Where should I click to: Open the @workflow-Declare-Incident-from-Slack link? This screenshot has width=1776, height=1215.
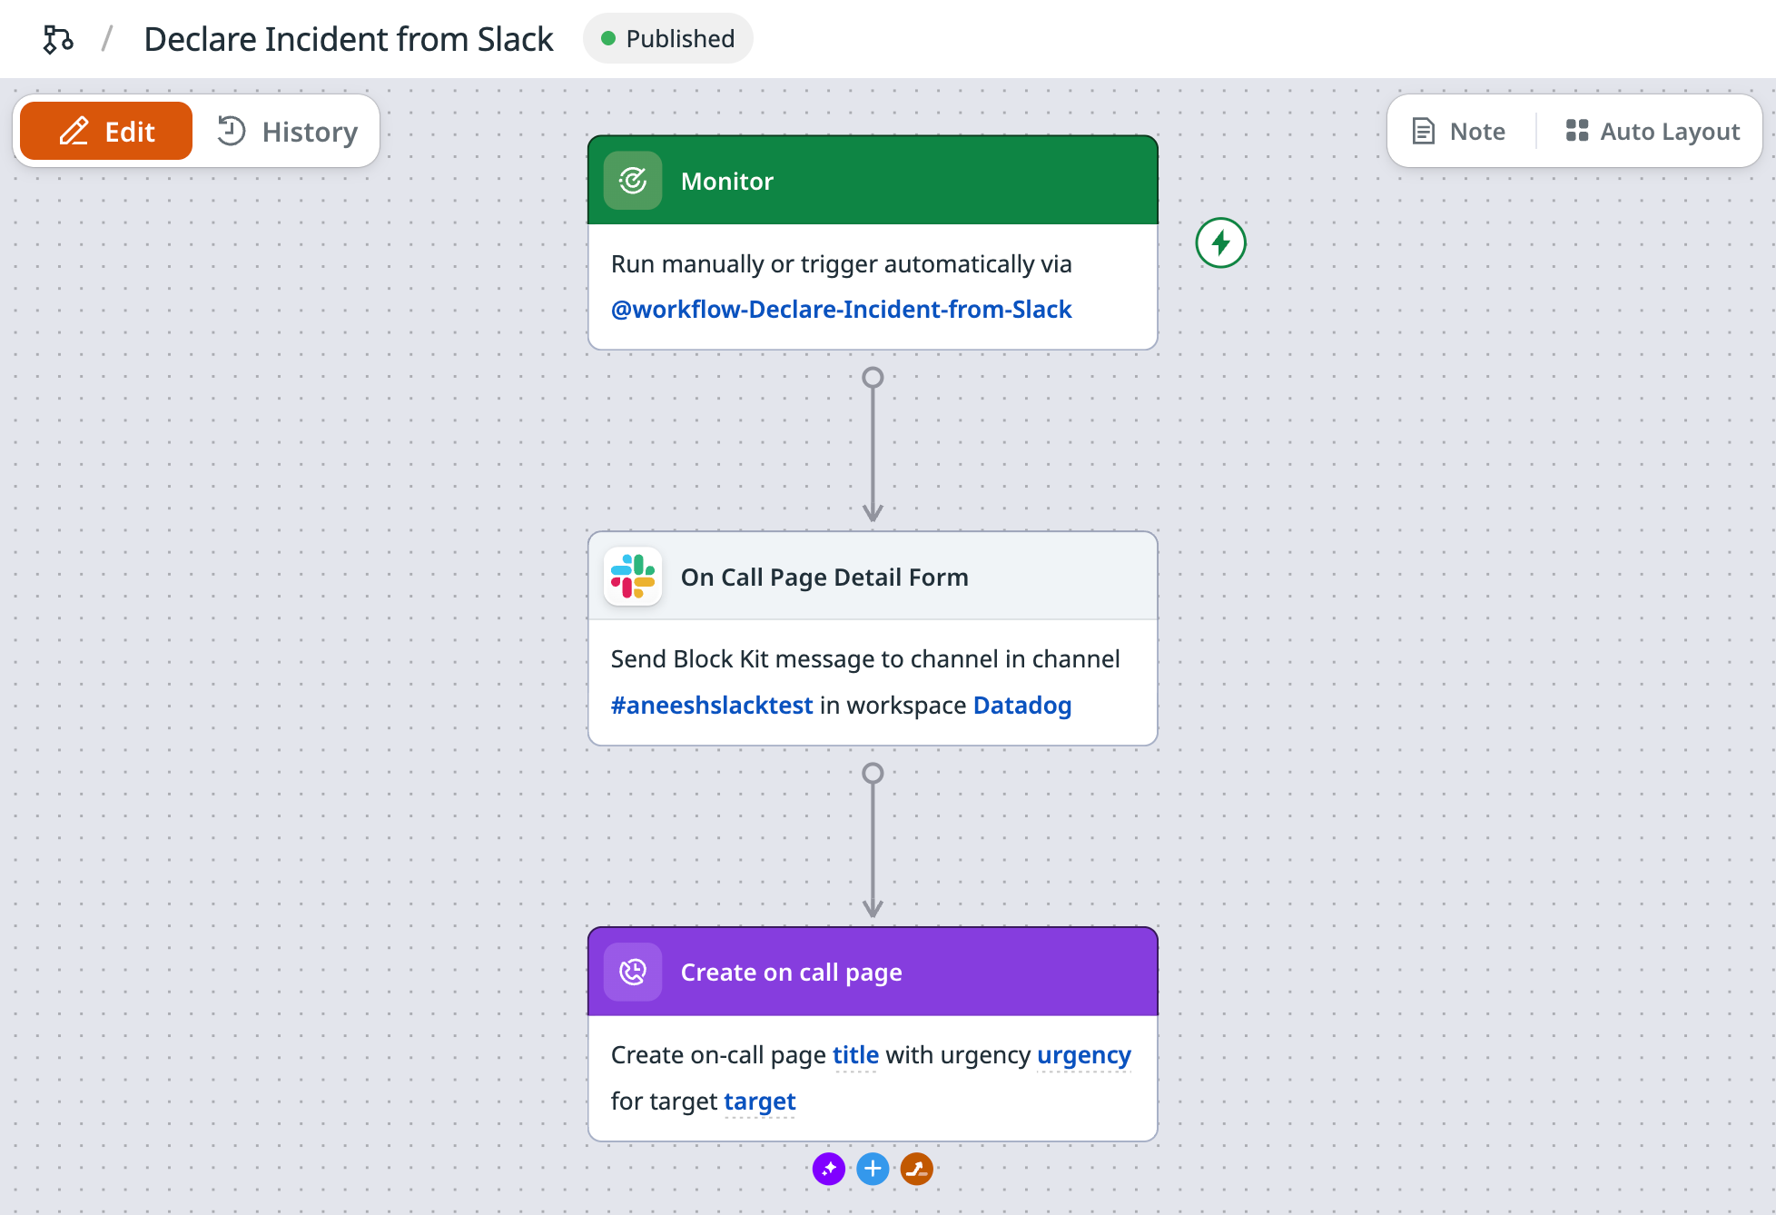click(842, 309)
